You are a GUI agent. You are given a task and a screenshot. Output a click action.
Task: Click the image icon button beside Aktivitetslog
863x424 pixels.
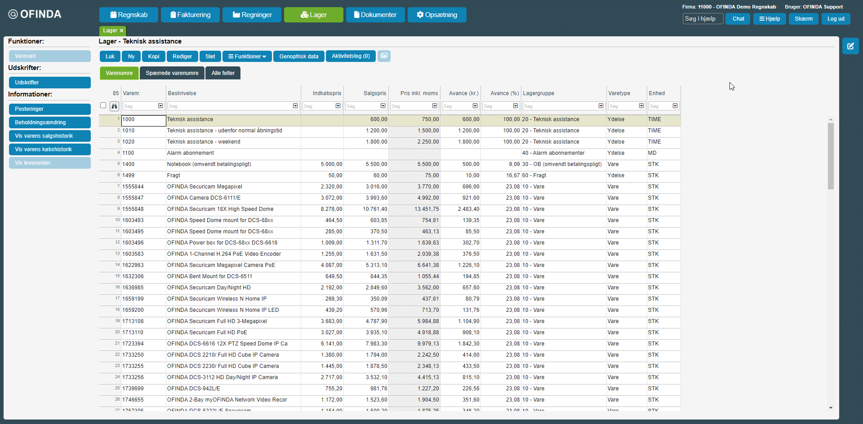384,56
